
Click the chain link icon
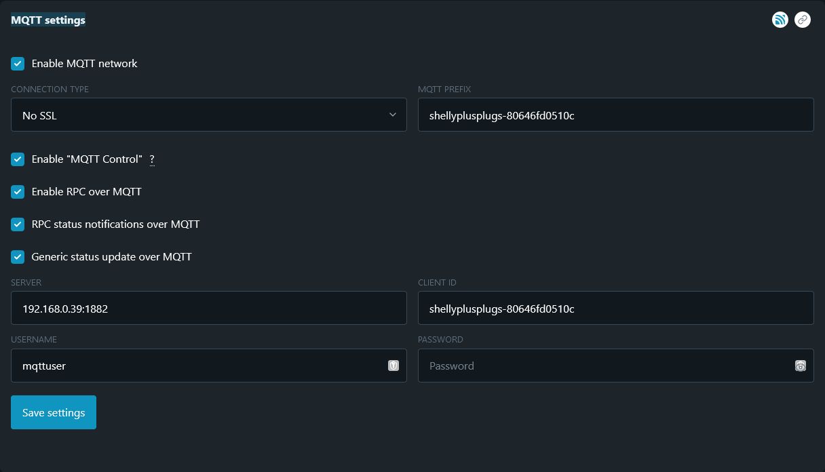click(x=803, y=20)
